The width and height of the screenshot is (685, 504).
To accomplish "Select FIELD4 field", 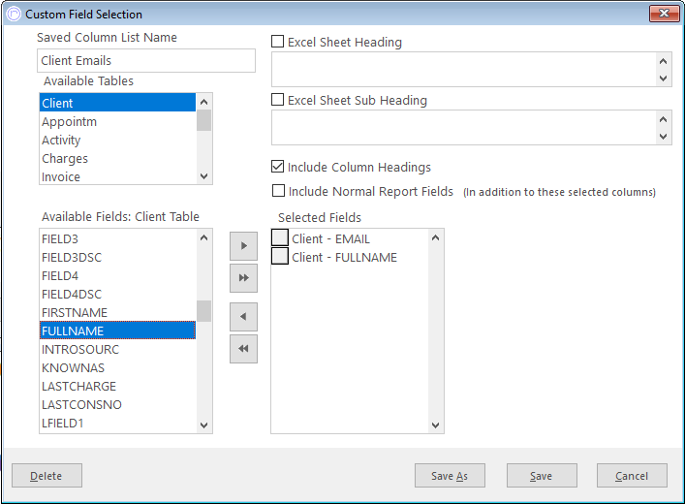I will tap(117, 275).
